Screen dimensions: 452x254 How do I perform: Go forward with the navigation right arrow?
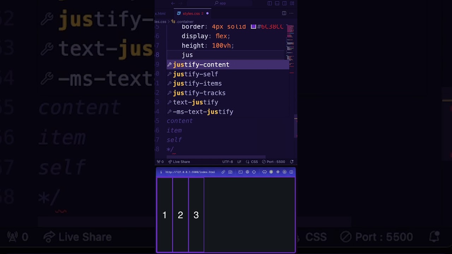(x=180, y=3)
